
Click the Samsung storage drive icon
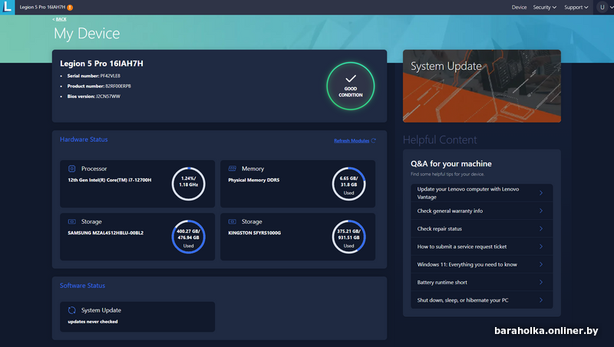pyautogui.click(x=71, y=221)
